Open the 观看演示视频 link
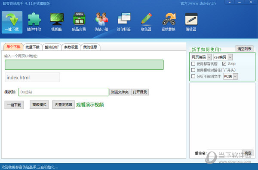The image size is (258, 170). tap(90, 105)
